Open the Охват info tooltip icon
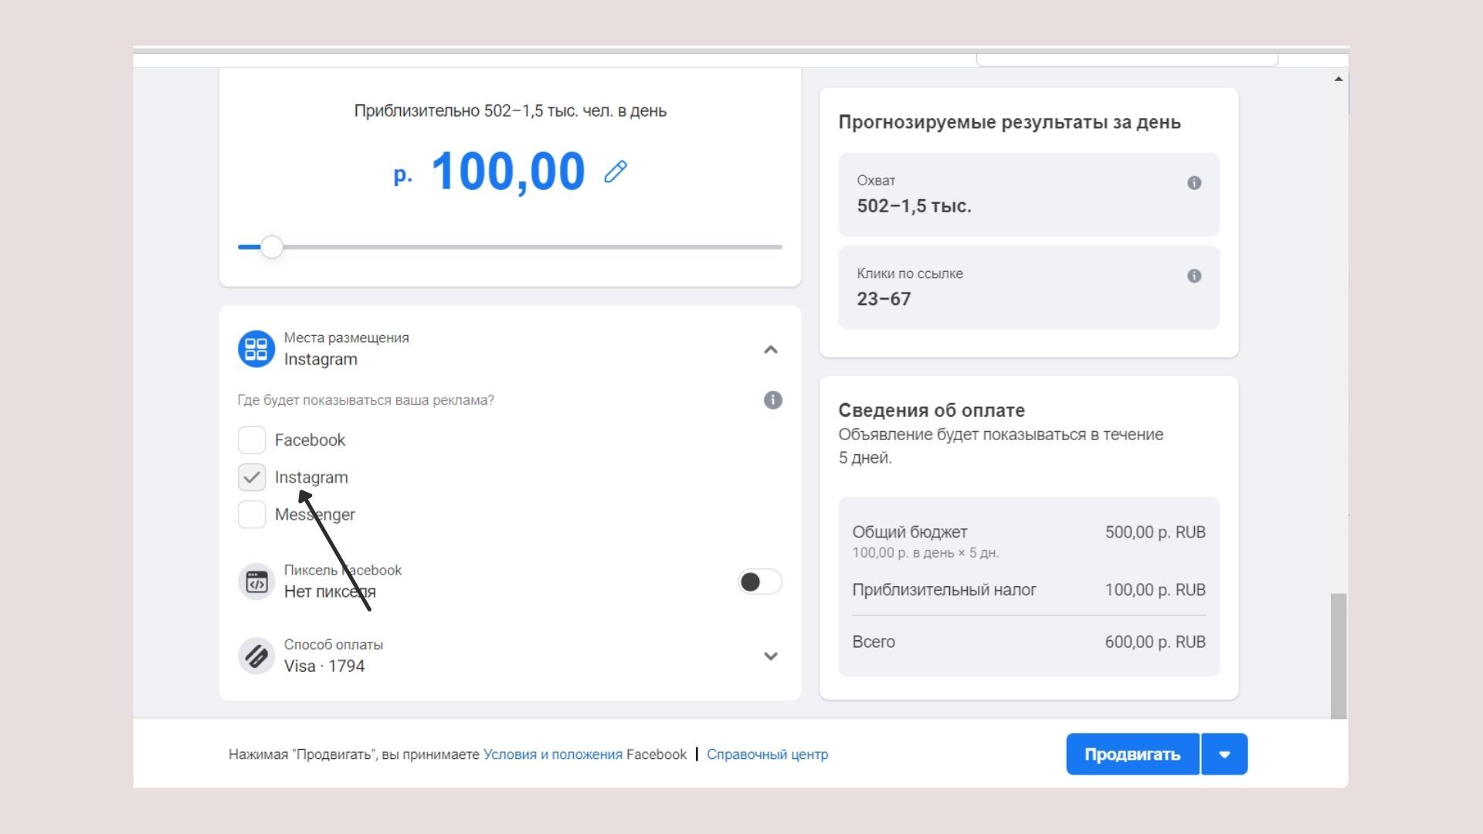Image resolution: width=1483 pixels, height=834 pixels. [x=1194, y=183]
